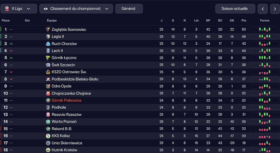Screen dimensions: 280x153
Task: Select the Général view button
Action: coord(129,9)
